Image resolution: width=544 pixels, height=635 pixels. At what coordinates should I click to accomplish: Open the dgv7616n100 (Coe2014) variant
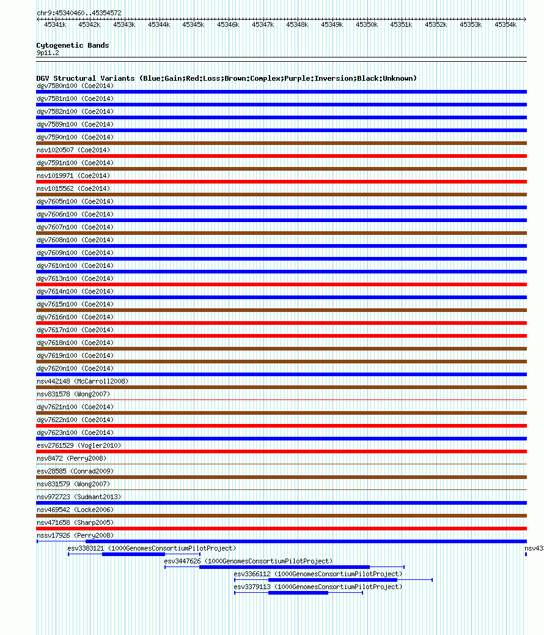click(x=75, y=317)
